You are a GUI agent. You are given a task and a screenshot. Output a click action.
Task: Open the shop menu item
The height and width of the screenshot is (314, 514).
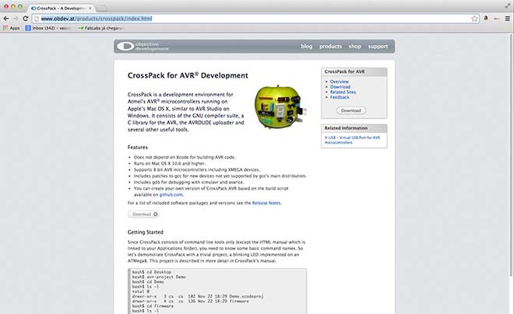pos(354,47)
